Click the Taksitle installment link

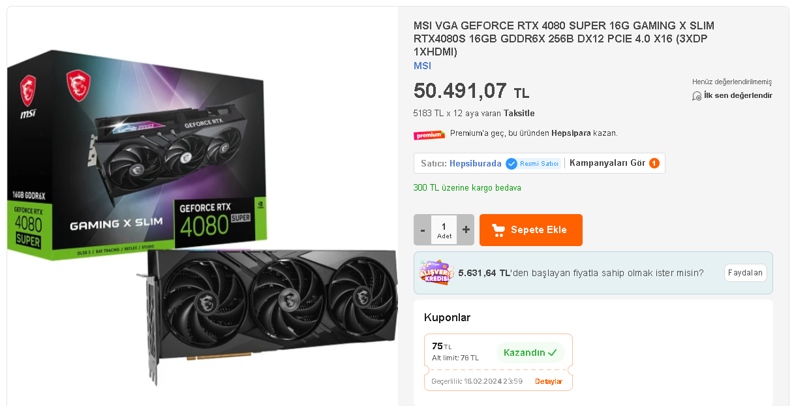519,113
